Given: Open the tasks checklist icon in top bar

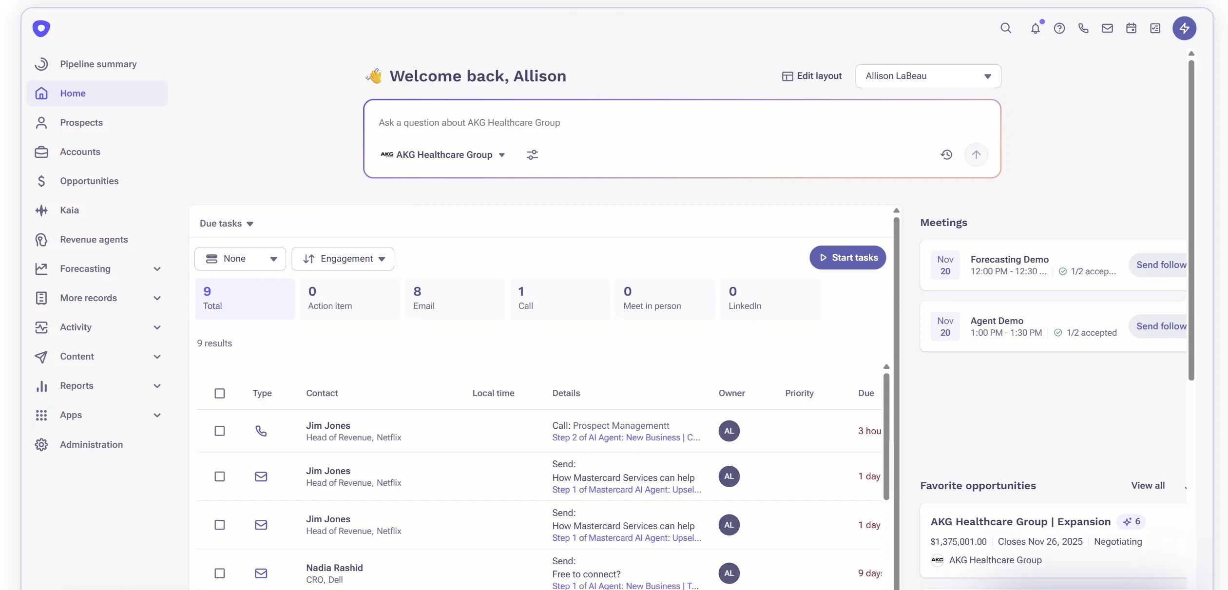Looking at the screenshot, I should [1155, 28].
